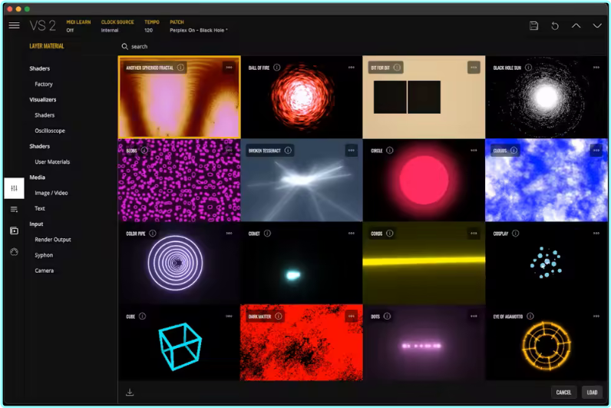Open more options for Dark Matter
The image size is (611, 408).
[352, 316]
